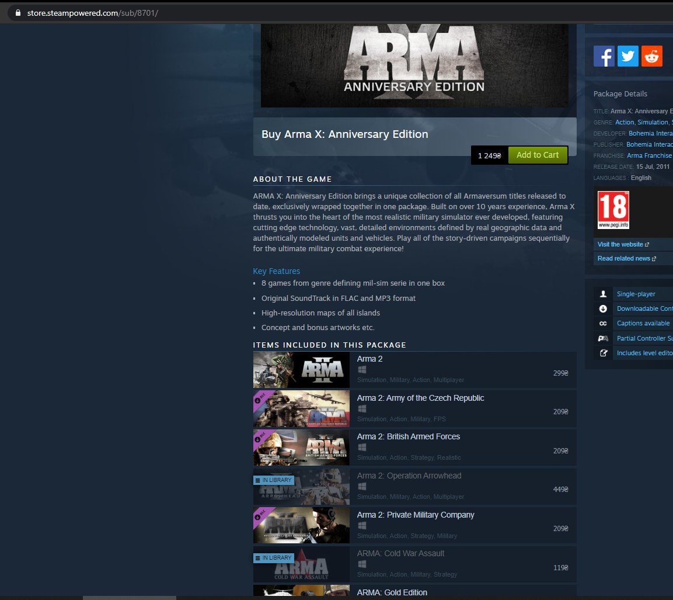Click Windows icon under British Armed Forces
Image resolution: width=673 pixels, height=600 pixels.
coord(362,448)
